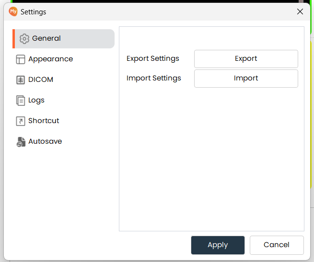The width and height of the screenshot is (314, 262).
Task: Click the Autosave file icon
Action: pos(21,142)
